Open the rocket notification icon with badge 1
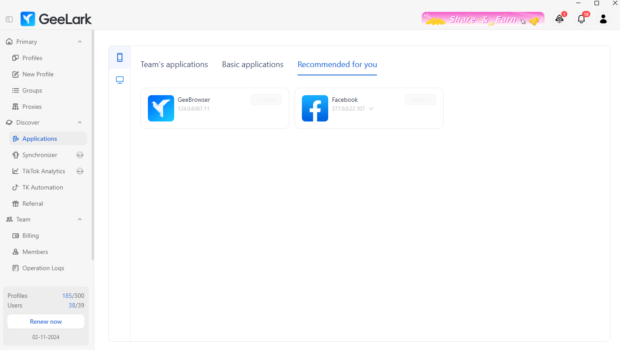Image resolution: width=620 pixels, height=350 pixels. click(x=559, y=19)
